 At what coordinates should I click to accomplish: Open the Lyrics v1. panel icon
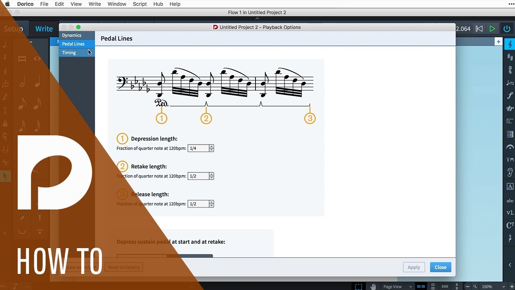[510, 213]
